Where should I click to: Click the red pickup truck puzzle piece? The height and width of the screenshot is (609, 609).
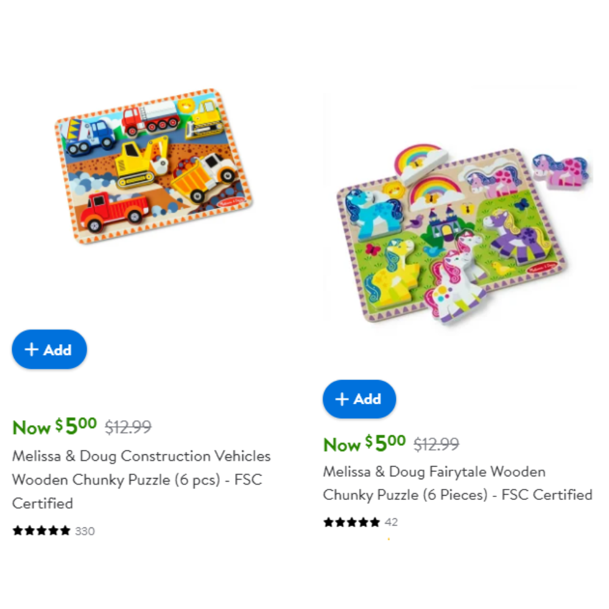pyautogui.click(x=114, y=211)
